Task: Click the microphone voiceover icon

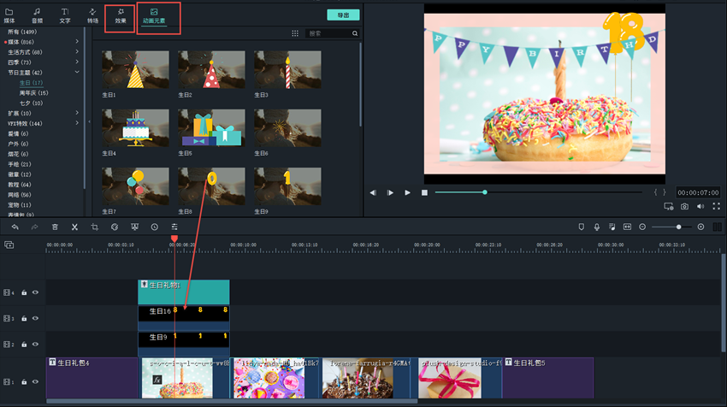Action: [x=596, y=227]
